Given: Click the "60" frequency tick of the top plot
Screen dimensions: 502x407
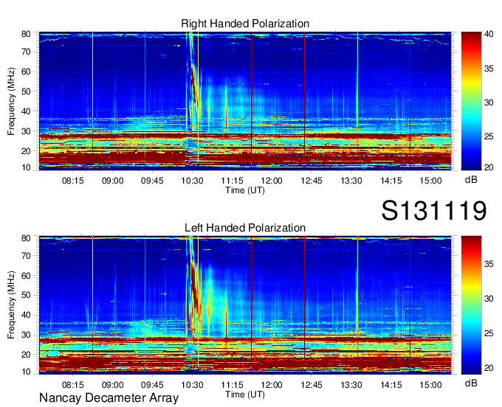Looking at the screenshot, I should 26,72.
